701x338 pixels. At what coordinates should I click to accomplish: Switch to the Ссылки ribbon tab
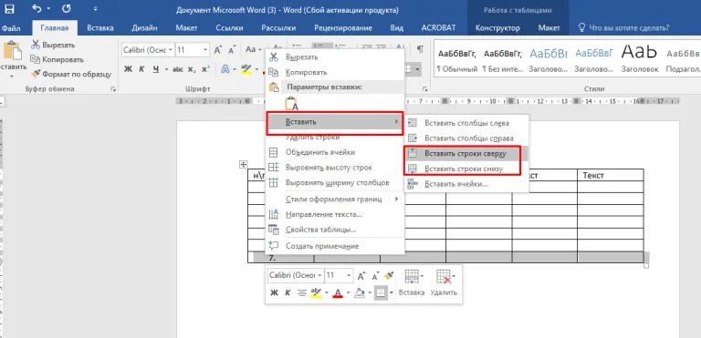pos(229,27)
